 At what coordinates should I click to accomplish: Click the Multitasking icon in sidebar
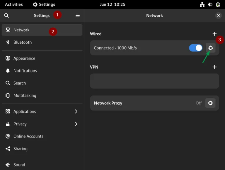[x=8, y=96]
